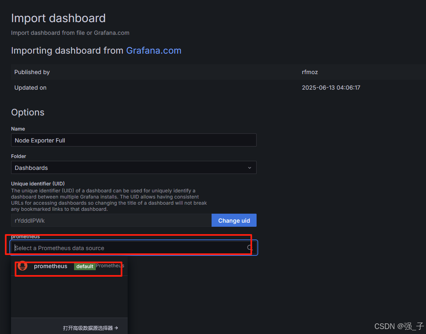Viewport: 426px width, 334px height.
Task: Click the Published by label
Action: coord(32,72)
